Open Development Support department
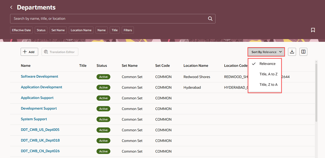Image resolution: width=325 pixels, height=158 pixels. coord(39,109)
